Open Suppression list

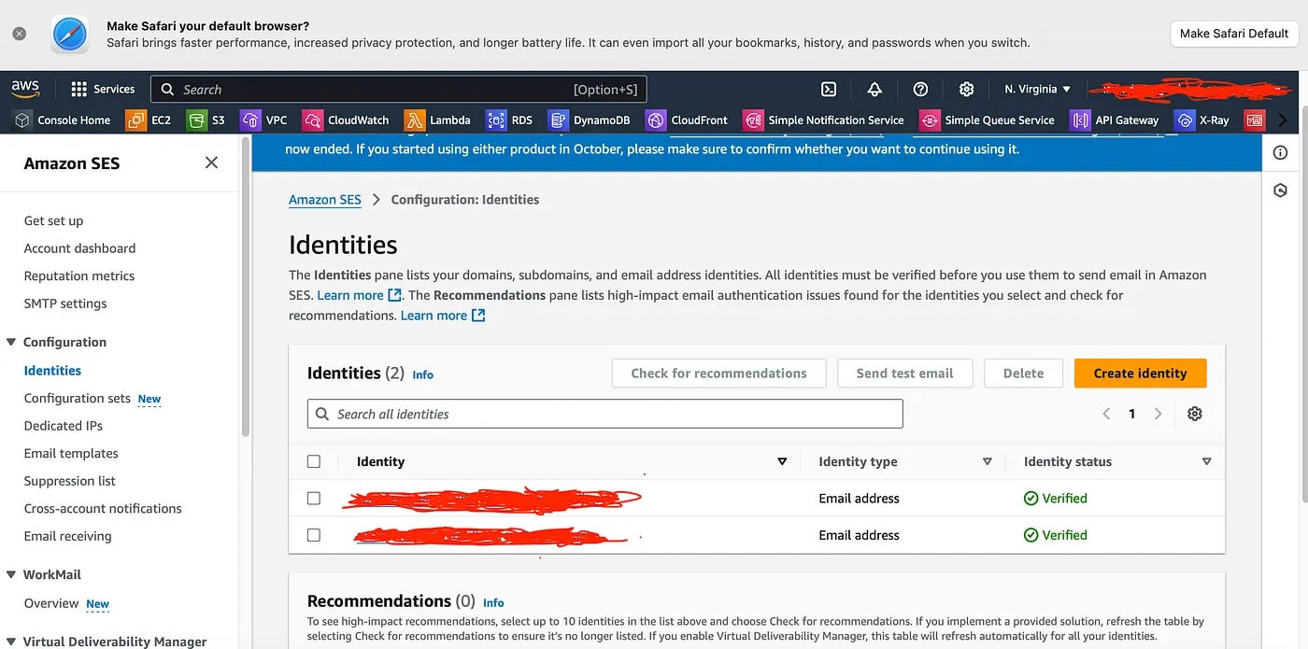coord(70,481)
